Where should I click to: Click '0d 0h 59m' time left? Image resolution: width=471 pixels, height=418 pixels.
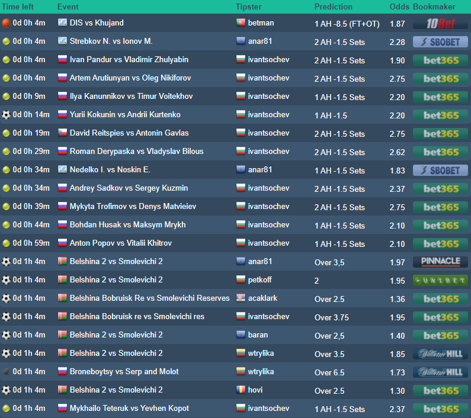tap(31, 243)
